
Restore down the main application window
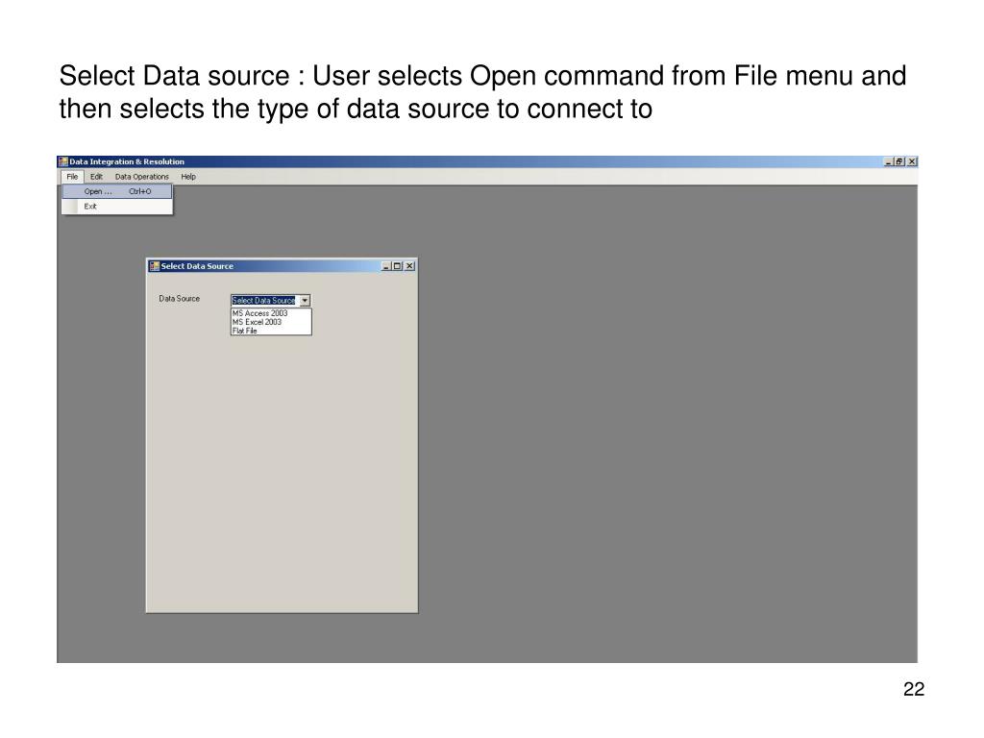pos(899,161)
